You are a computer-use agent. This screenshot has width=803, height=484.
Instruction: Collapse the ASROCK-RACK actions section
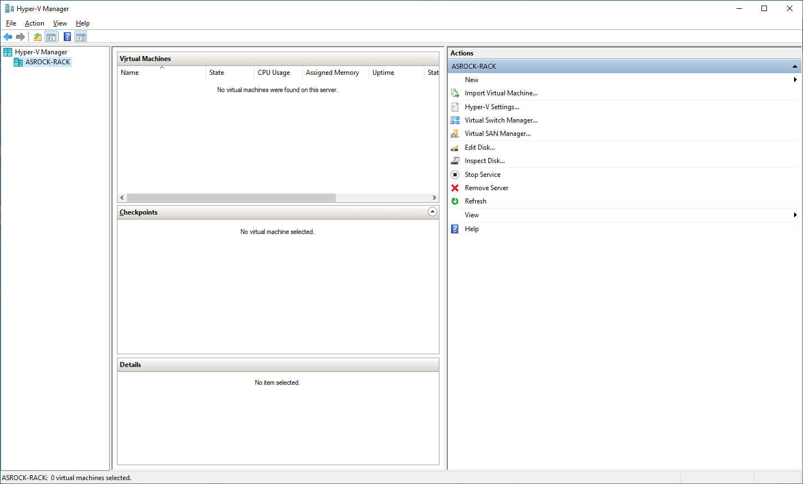795,67
